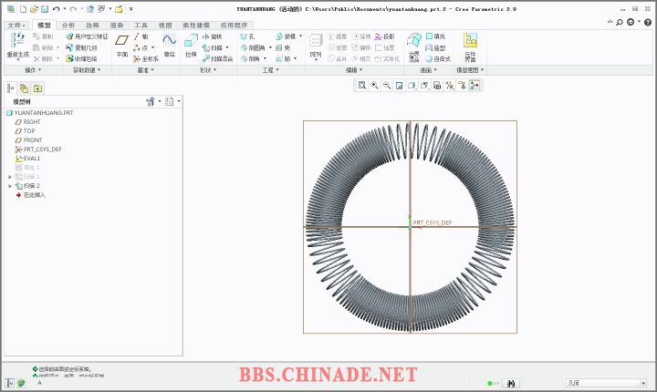Click the Regenerate (重新生成) icon
The image size is (657, 392).
tap(18, 44)
